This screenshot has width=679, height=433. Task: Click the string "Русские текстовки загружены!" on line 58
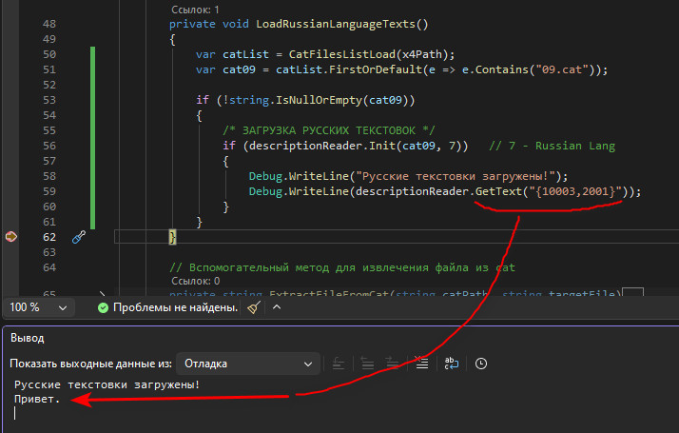point(456,176)
